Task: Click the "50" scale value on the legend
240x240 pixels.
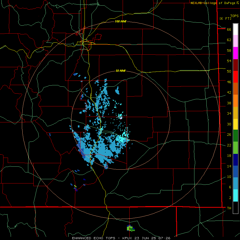Action: pyautogui.click(x=229, y=71)
